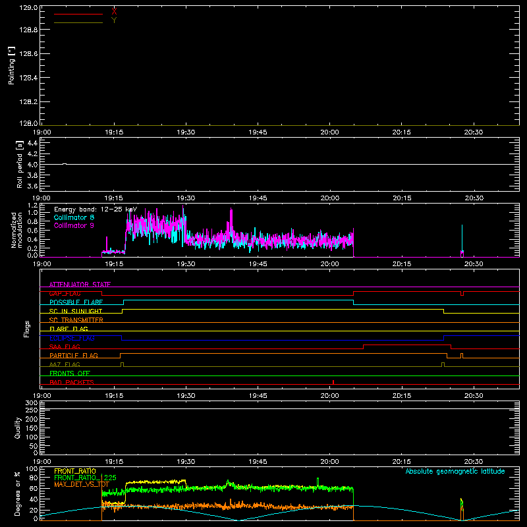The height and width of the screenshot is (527, 527).
Task: Click the Normalized modulation axis title
Action: click(x=16, y=230)
